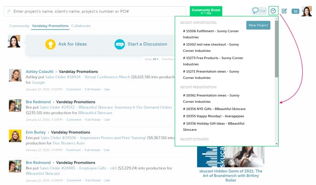This screenshot has width=316, height=185.
Task: Open presentation #10361 Presentation views
Action: [x=211, y=99]
